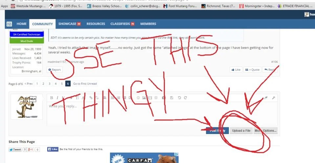Open the CLASSIFIEDS navigation tab
The image size is (315, 163).
[x=122, y=24]
